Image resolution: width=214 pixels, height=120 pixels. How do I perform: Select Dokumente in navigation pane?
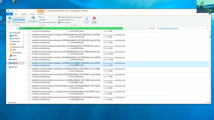(15, 41)
